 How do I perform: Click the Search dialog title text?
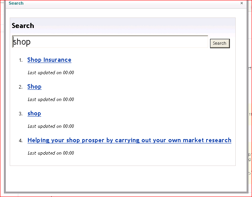click(16, 3)
